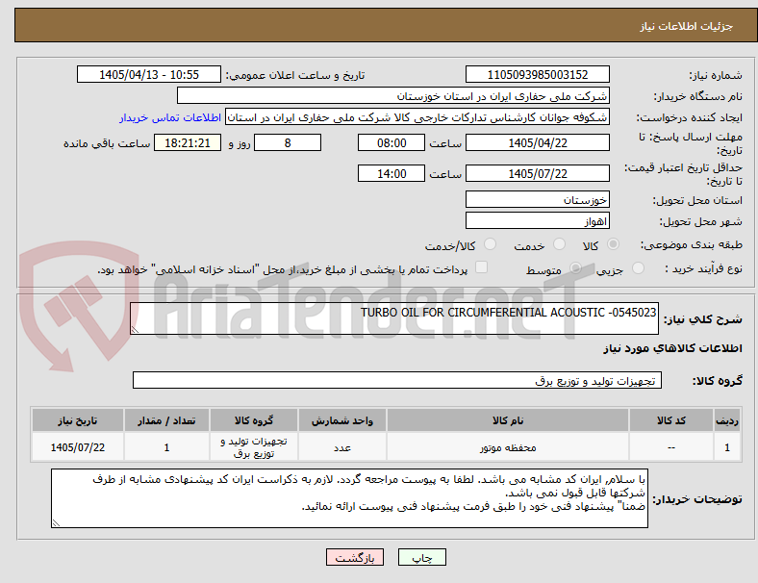This screenshot has height=583, width=758.
Task: Click the price validity date 1405/07/22 field
Action: (x=537, y=173)
